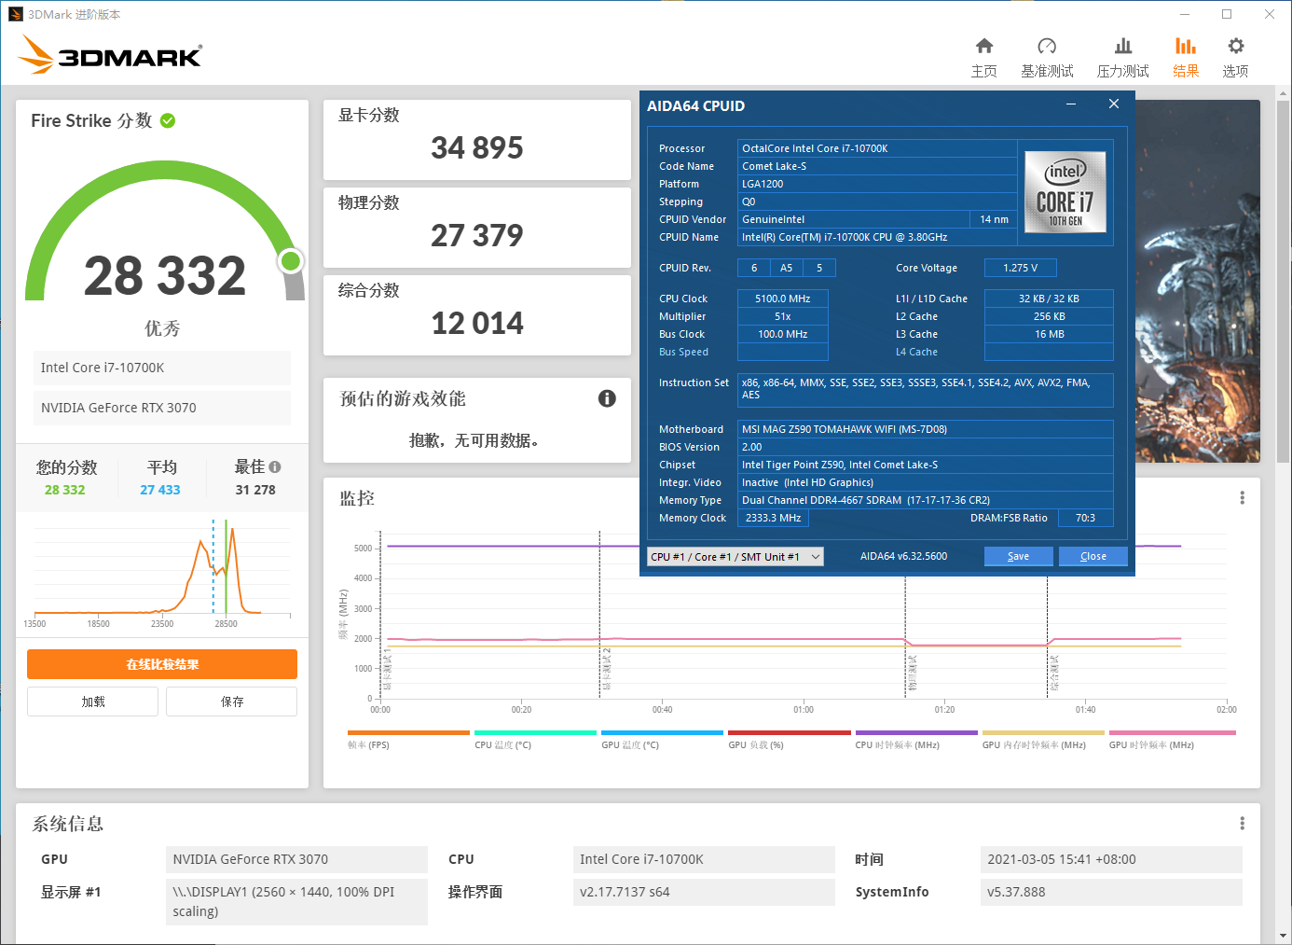Minimize the AIDA64 CPUID window

point(1071,104)
